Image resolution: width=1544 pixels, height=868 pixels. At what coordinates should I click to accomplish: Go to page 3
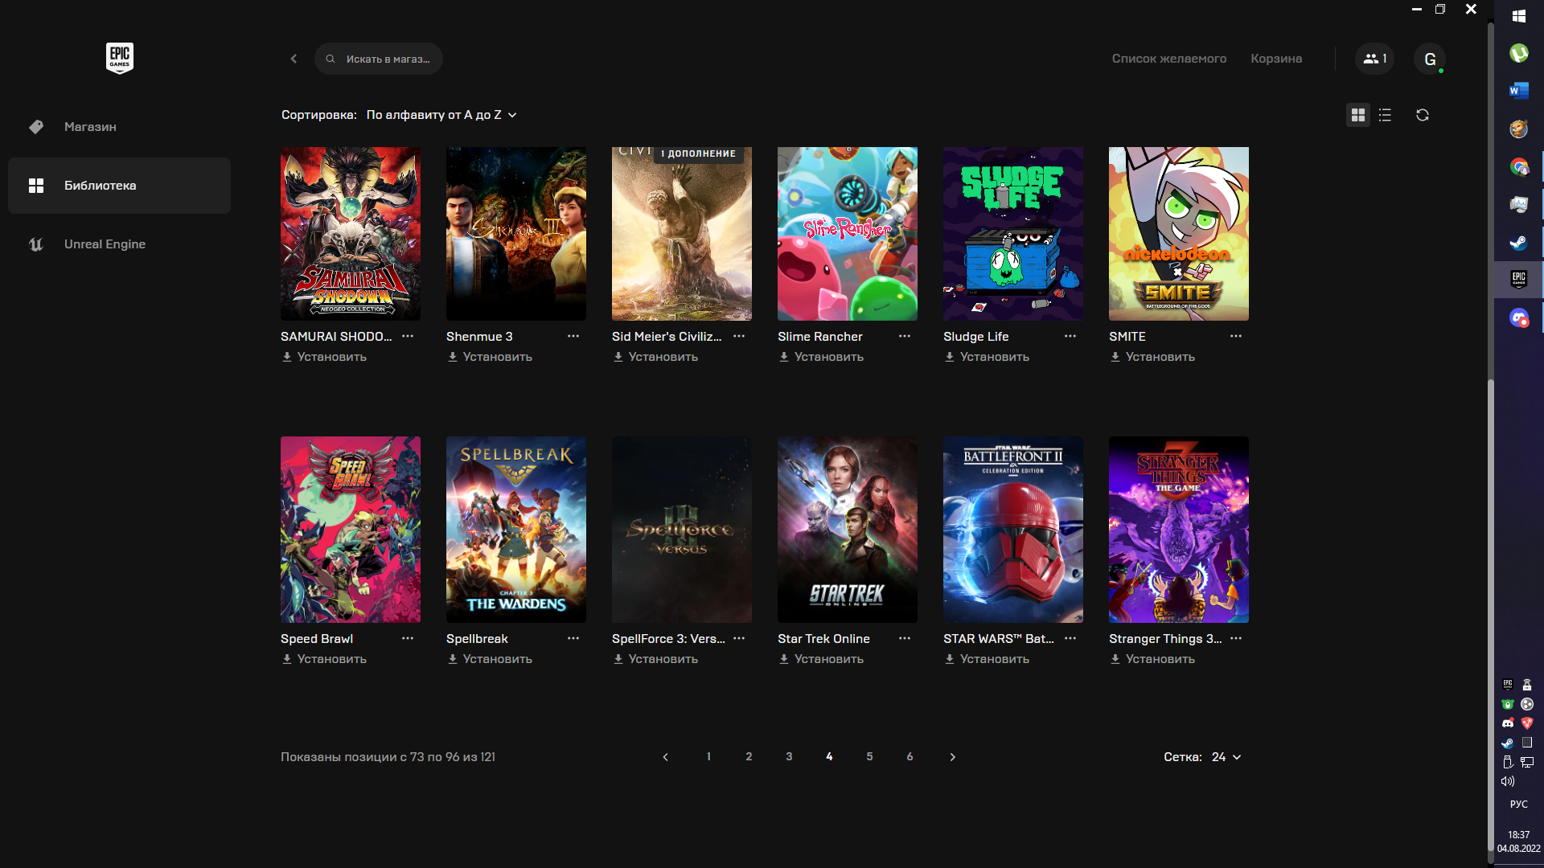[x=789, y=757]
